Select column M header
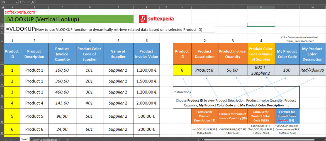 [x=312, y=7]
